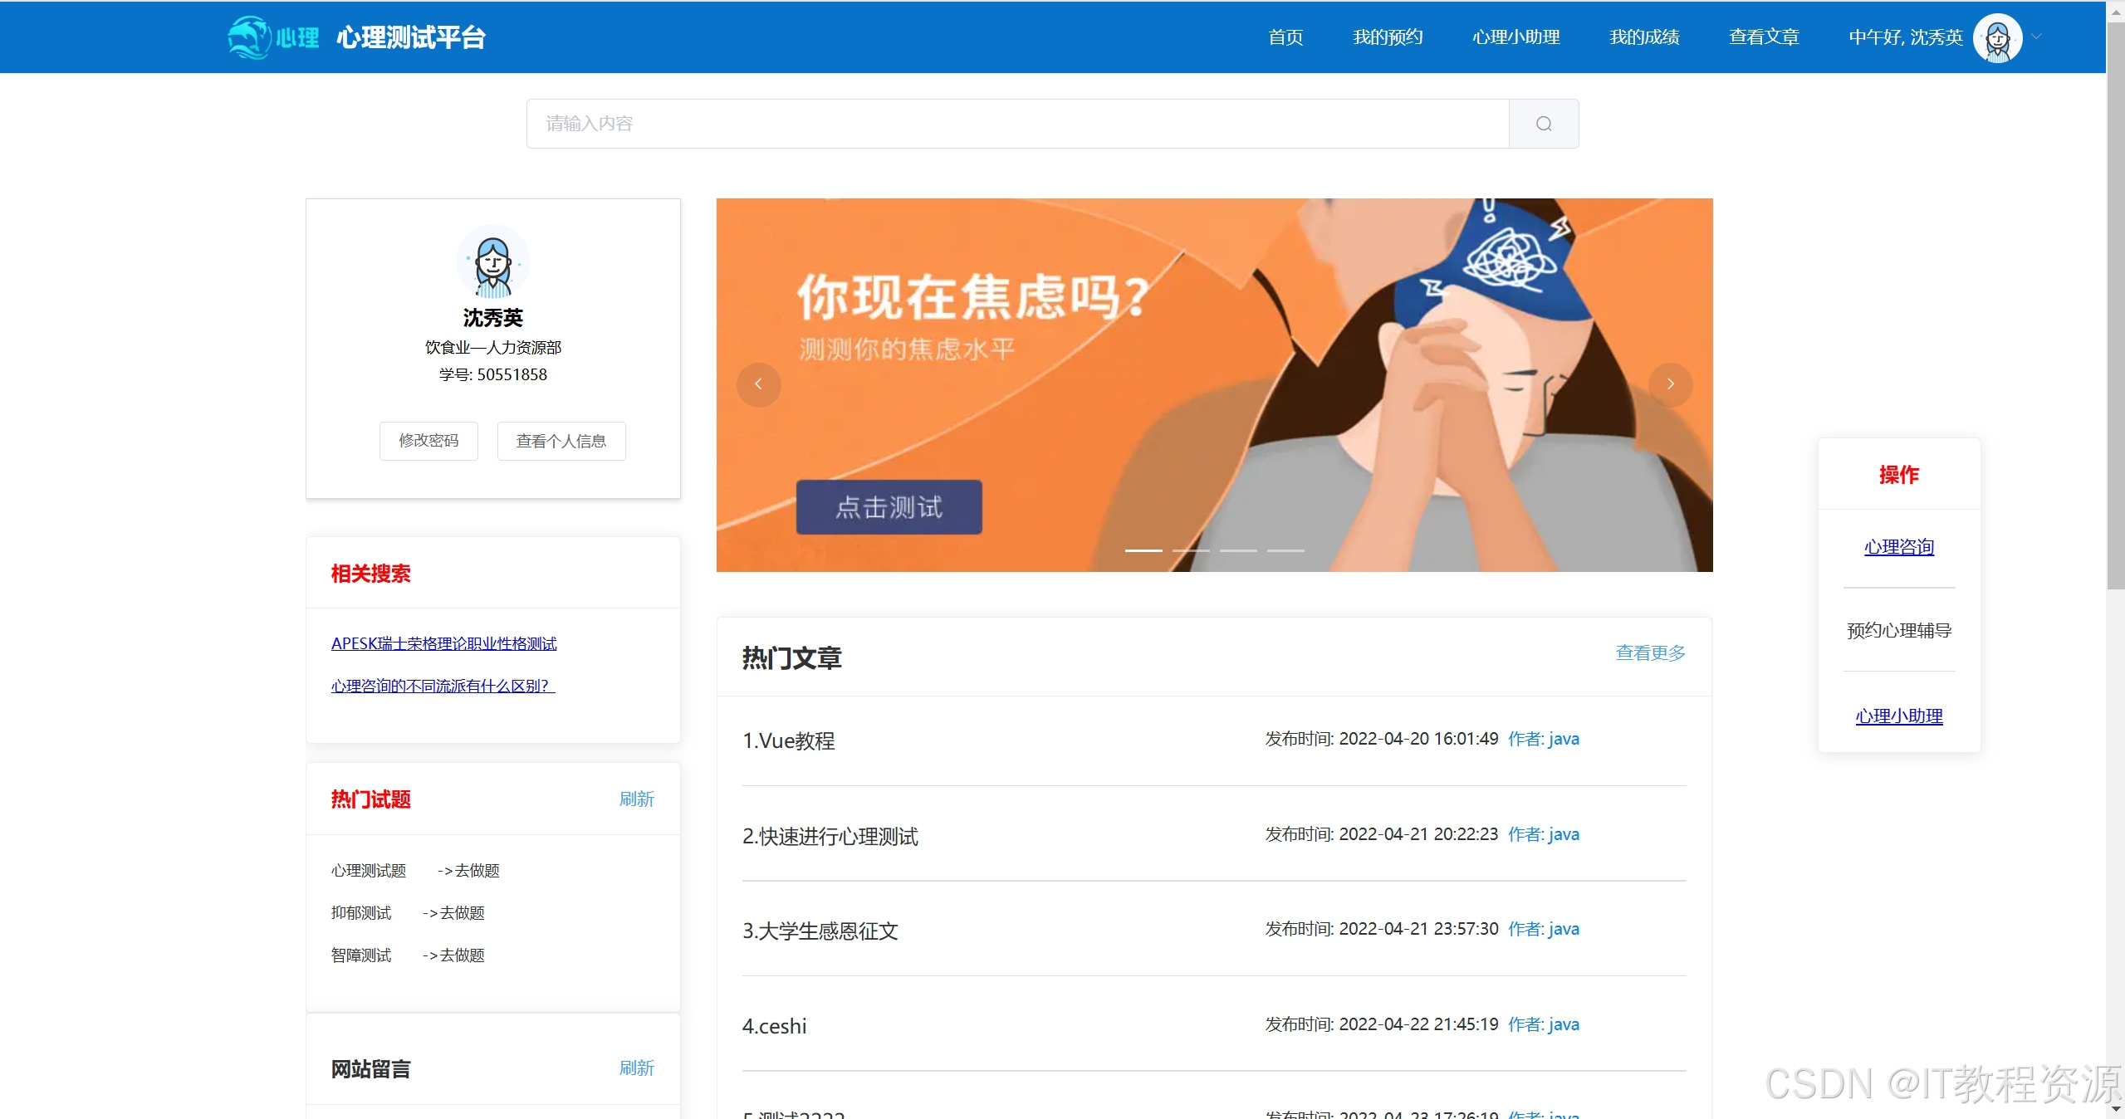Select the second carousel indicator dash
The width and height of the screenshot is (2125, 1119).
click(x=1191, y=550)
